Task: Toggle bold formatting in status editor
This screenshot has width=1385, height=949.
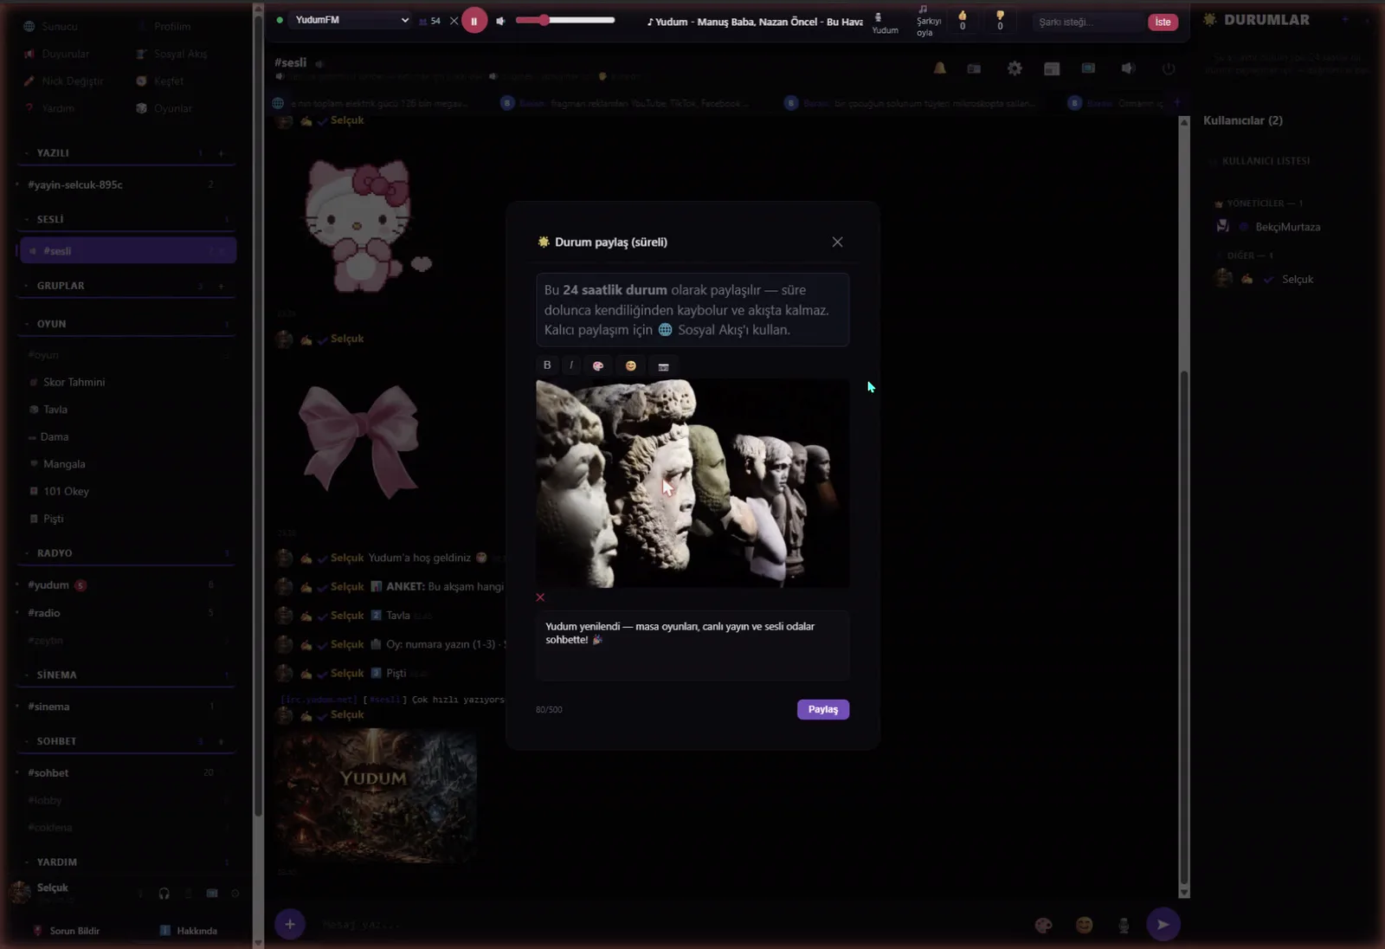Action: point(547,365)
